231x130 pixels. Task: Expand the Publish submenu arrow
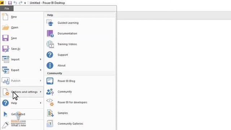tap(40, 81)
